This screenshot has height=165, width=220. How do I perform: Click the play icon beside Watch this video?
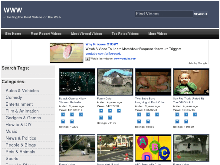coord(87,59)
